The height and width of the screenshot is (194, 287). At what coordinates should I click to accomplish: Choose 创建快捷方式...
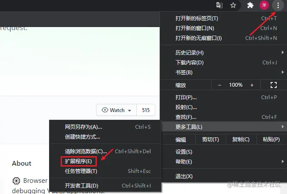point(105,136)
